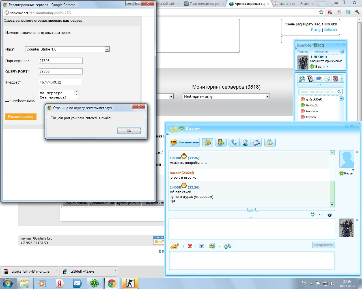Open the dropdown arrow next to smiley icon
The image size is (362, 289).
(181, 246)
